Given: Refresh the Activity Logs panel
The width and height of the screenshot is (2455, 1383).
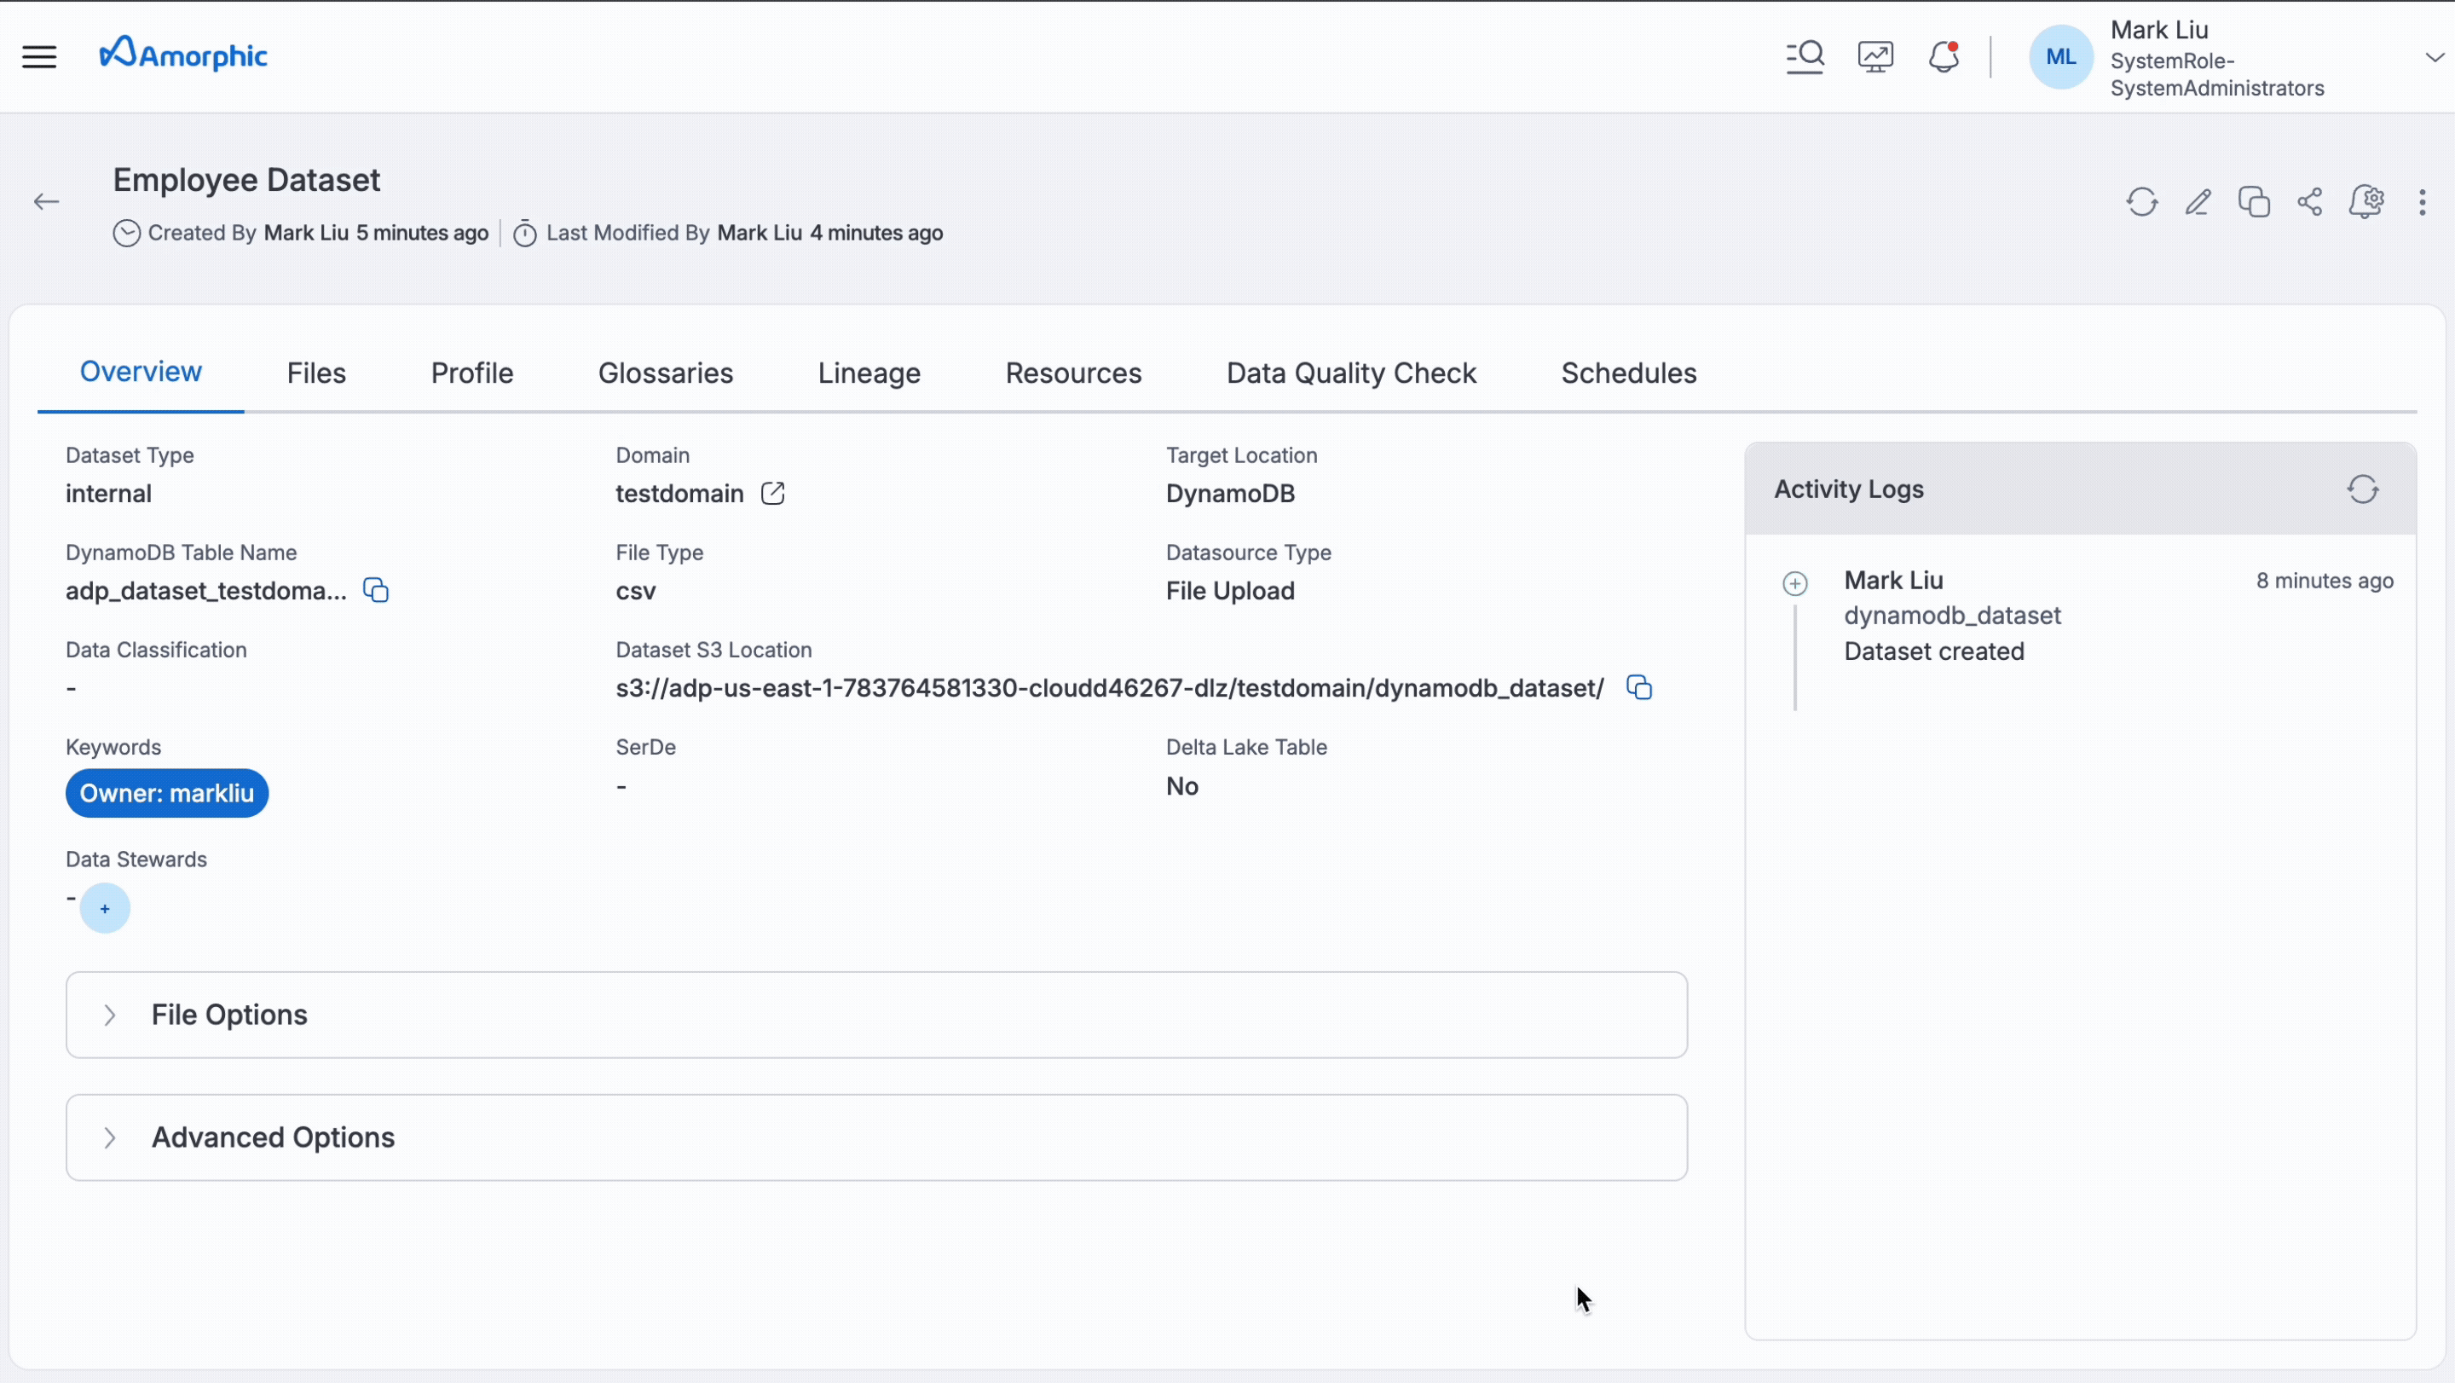Looking at the screenshot, I should (x=2365, y=489).
